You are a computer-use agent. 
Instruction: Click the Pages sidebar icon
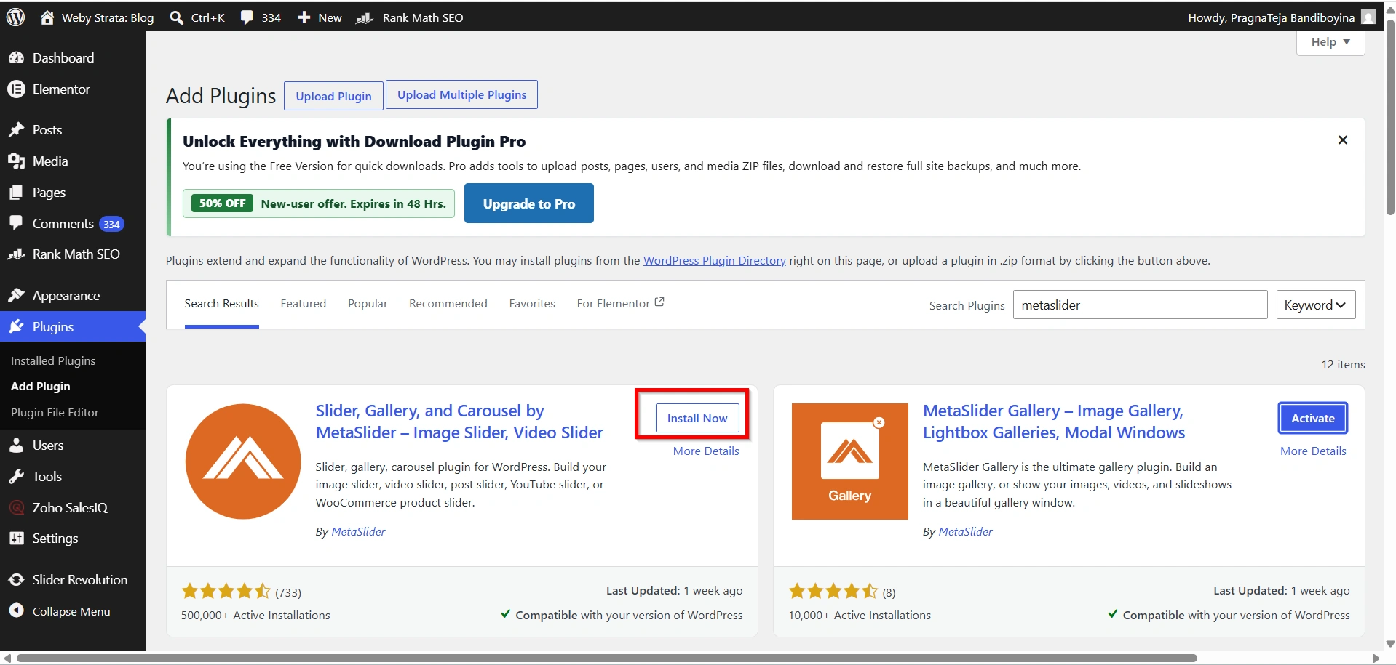coord(16,192)
